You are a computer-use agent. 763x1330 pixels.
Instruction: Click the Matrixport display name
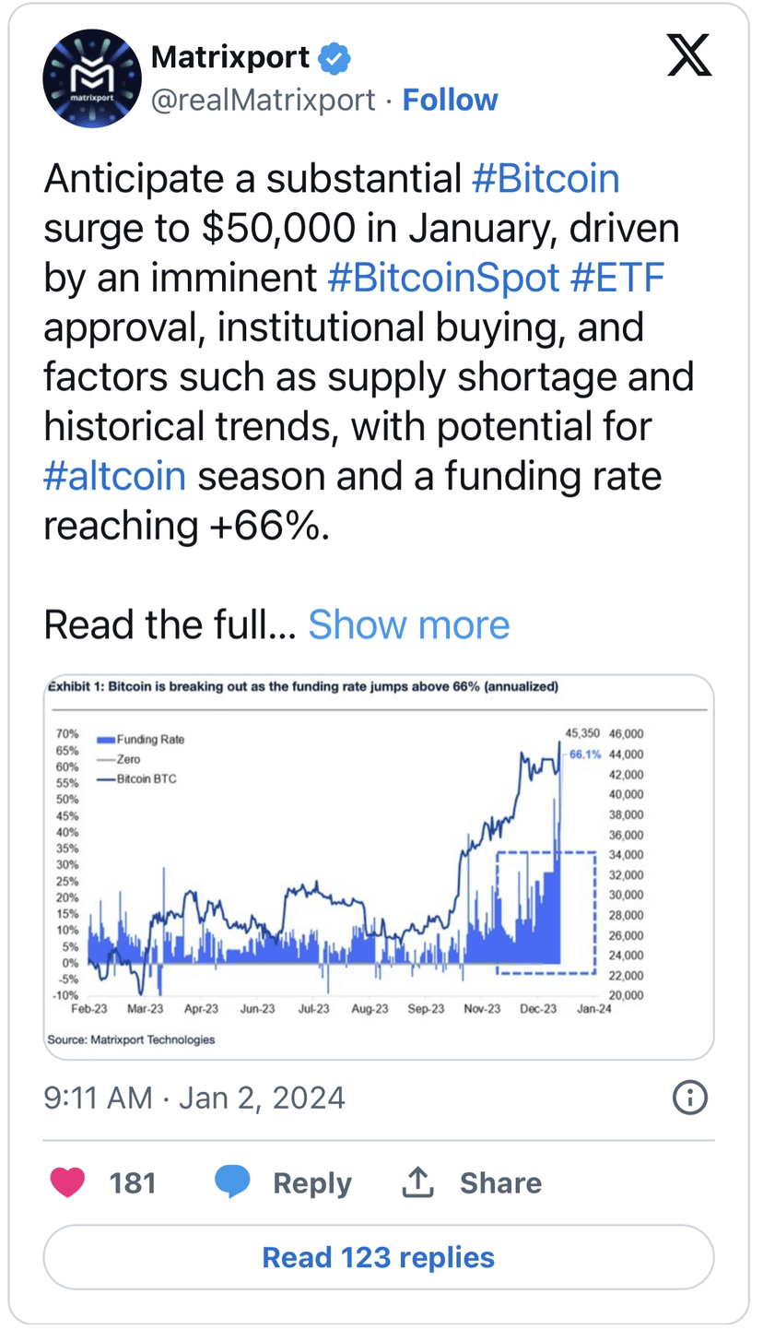(230, 58)
